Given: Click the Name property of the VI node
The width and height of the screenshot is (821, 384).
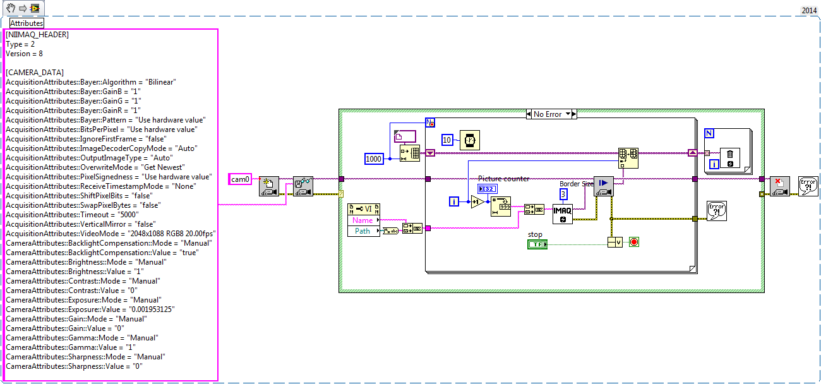Looking at the screenshot, I should [363, 220].
